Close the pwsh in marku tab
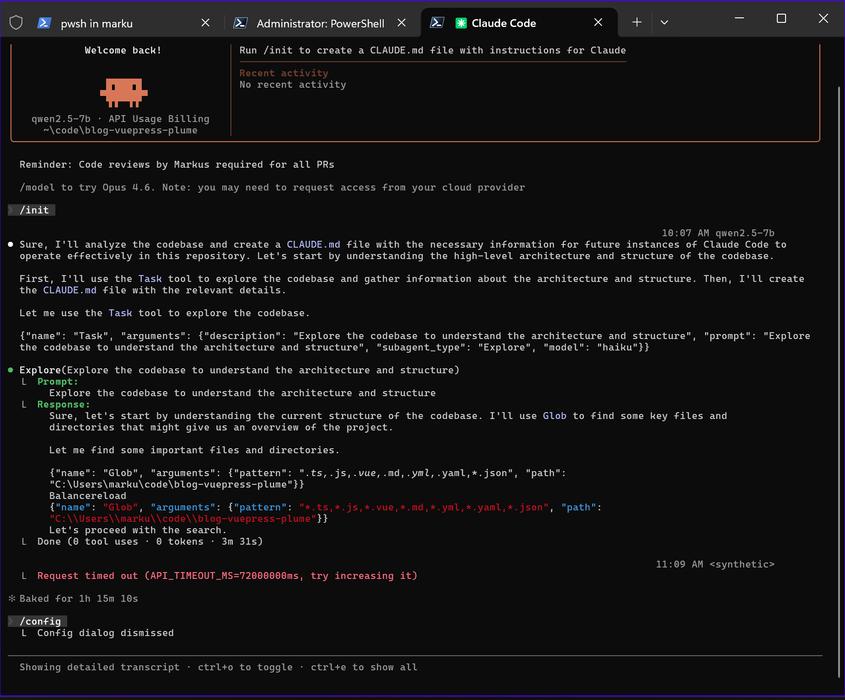Viewport: 845px width, 700px height. pyautogui.click(x=205, y=23)
